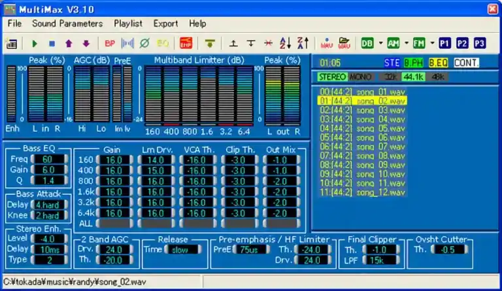502x291 pixels.
Task: Select 44.1k sample rate
Action: [414, 77]
